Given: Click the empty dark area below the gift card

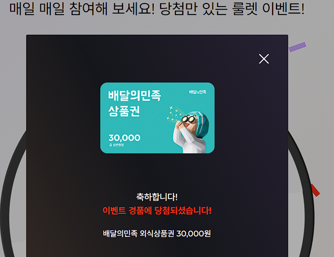Looking at the screenshot, I should [x=157, y=172].
